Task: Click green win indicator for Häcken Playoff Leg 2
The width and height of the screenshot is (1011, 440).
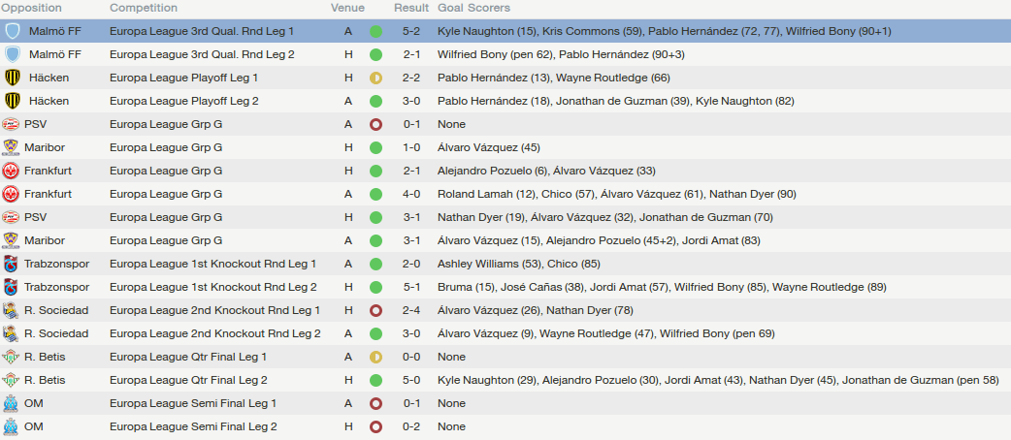Action: (x=375, y=101)
